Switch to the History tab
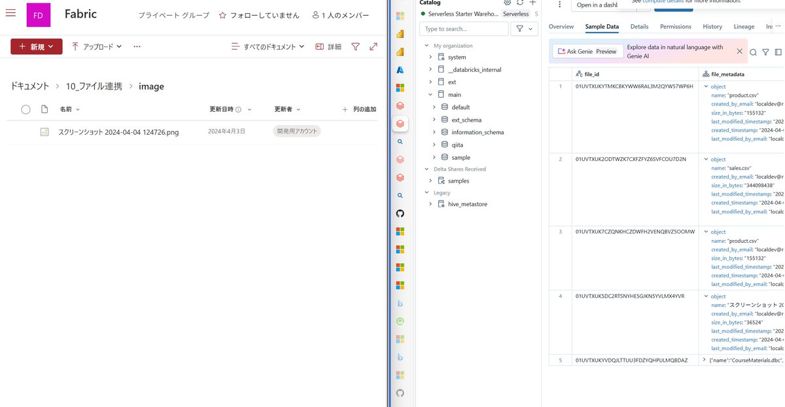This screenshot has height=407, width=785. 712,27
